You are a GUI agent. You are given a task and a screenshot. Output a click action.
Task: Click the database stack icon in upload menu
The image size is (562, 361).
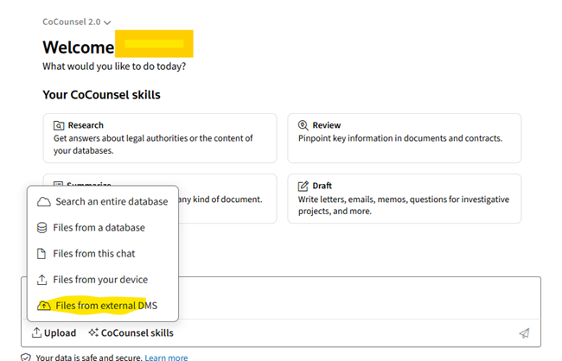point(42,228)
